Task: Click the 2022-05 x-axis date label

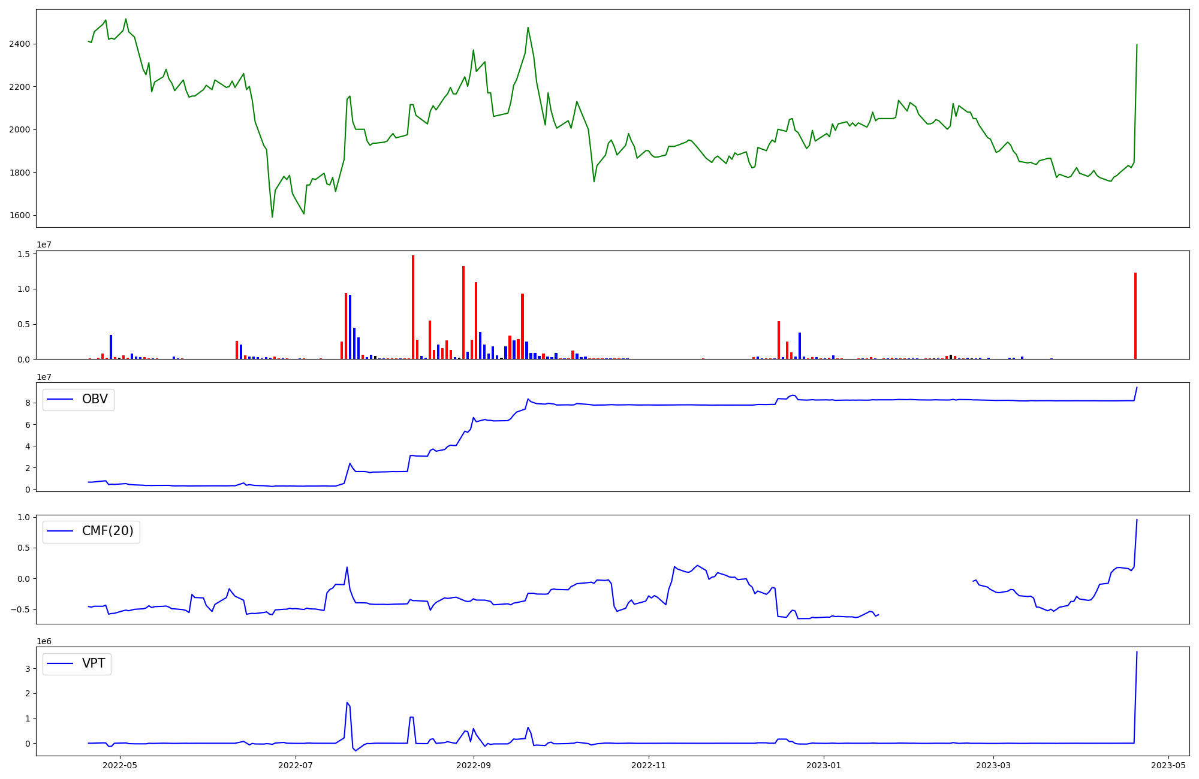Action: click(x=120, y=765)
